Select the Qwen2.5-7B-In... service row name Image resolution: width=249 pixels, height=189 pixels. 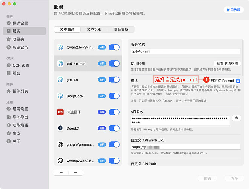click(x=80, y=47)
